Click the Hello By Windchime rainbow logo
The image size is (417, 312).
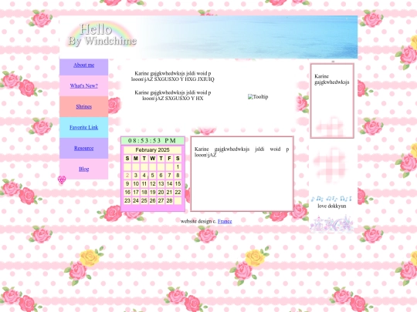[102, 35]
